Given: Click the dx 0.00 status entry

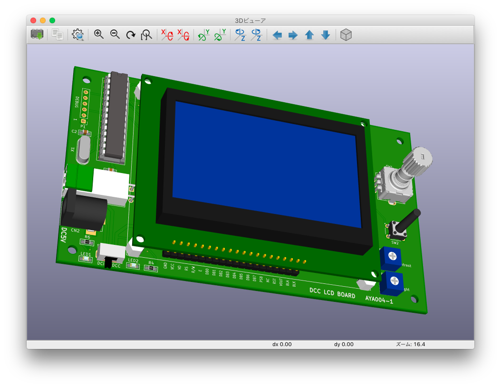Looking at the screenshot, I should point(282,344).
